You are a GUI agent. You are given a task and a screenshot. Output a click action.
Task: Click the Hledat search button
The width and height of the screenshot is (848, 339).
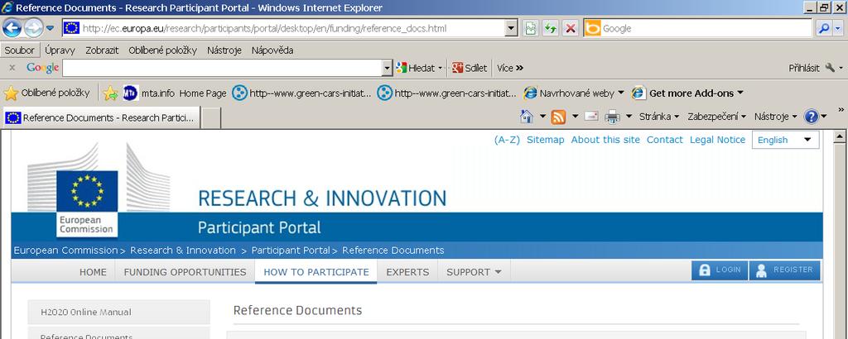(x=416, y=68)
